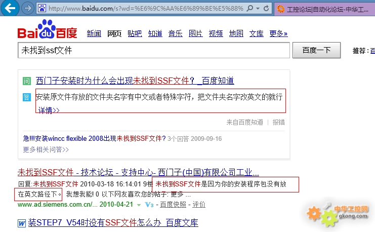Click the answer text 安装原文件存放的文件夹名字有中文
Screen dimensions: 375x232
159,97
